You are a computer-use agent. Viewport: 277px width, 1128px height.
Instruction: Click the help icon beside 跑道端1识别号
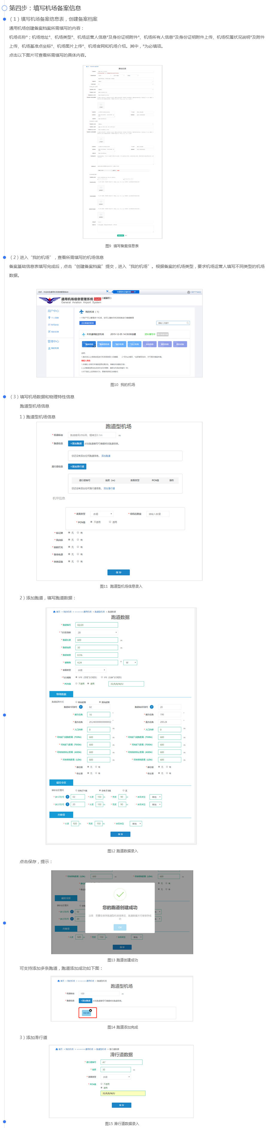81,707
